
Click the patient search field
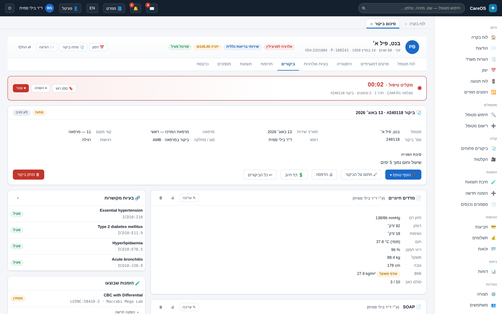coord(412,8)
